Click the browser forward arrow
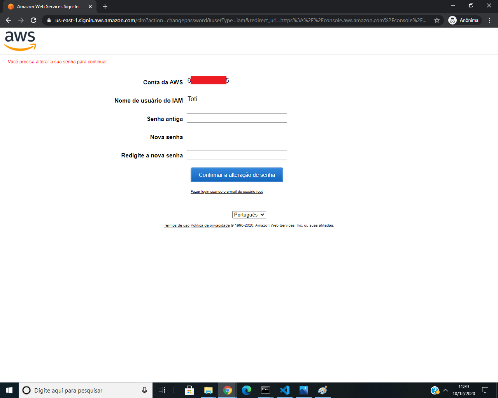The width and height of the screenshot is (498, 398). (x=21, y=20)
